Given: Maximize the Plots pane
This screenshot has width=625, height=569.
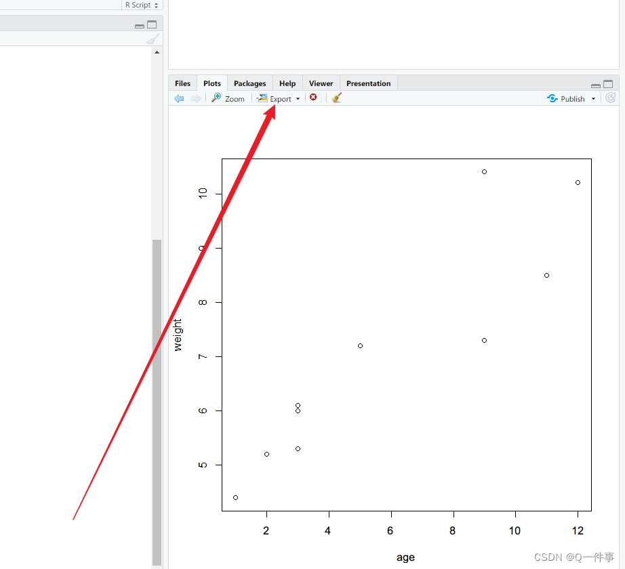Looking at the screenshot, I should (608, 84).
